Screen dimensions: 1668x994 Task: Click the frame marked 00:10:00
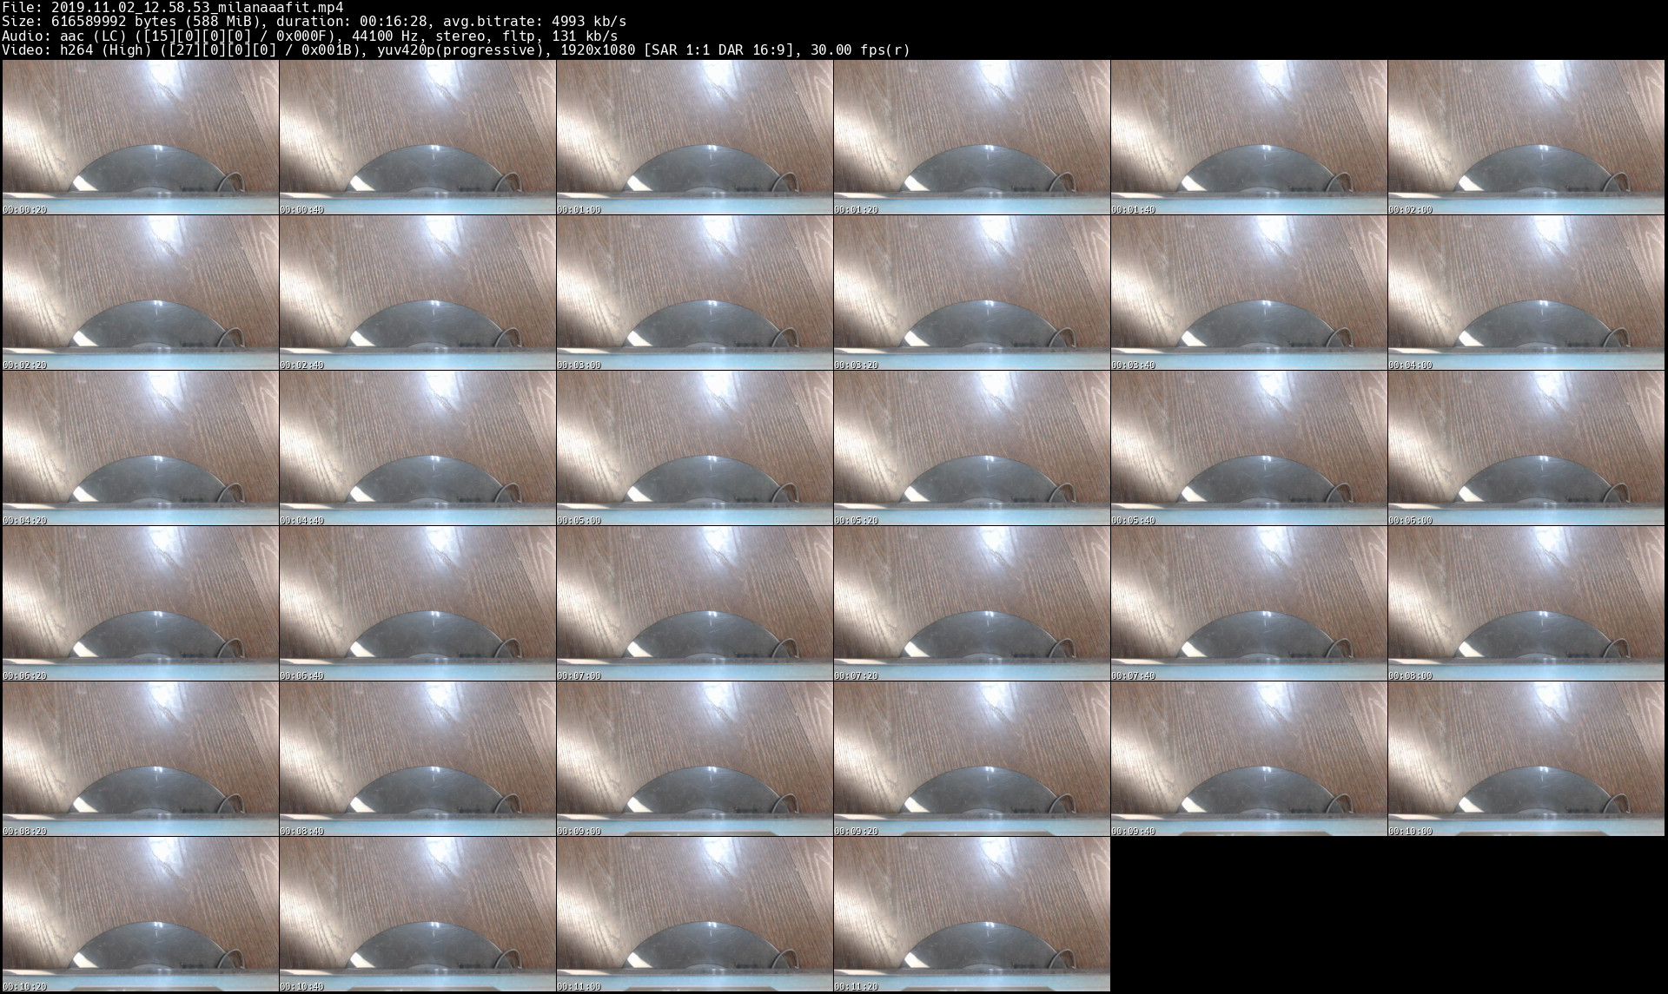pyautogui.click(x=1526, y=759)
